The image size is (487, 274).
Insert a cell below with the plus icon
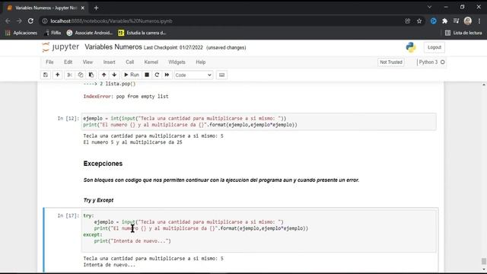click(58, 75)
